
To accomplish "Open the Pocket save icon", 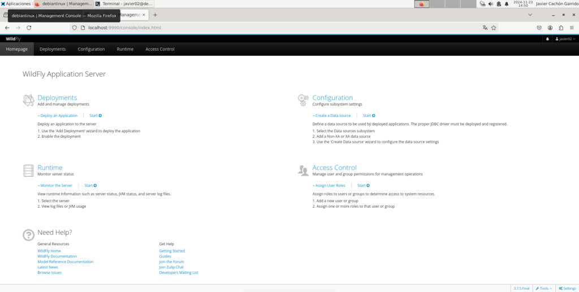I will (x=539, y=28).
